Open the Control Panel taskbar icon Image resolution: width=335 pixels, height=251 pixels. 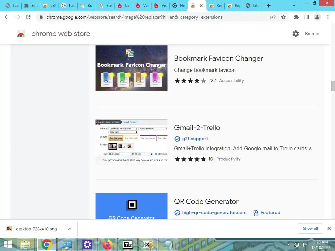pyautogui.click(x=67, y=244)
